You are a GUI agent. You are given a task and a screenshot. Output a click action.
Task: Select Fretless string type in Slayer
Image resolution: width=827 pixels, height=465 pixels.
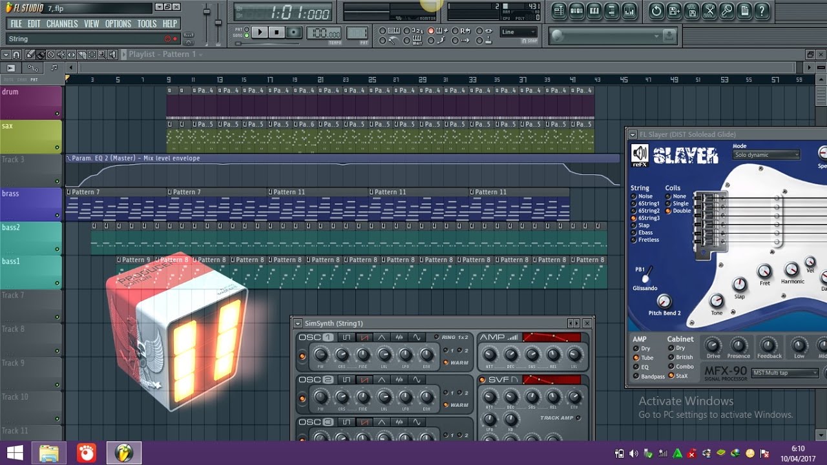(634, 240)
